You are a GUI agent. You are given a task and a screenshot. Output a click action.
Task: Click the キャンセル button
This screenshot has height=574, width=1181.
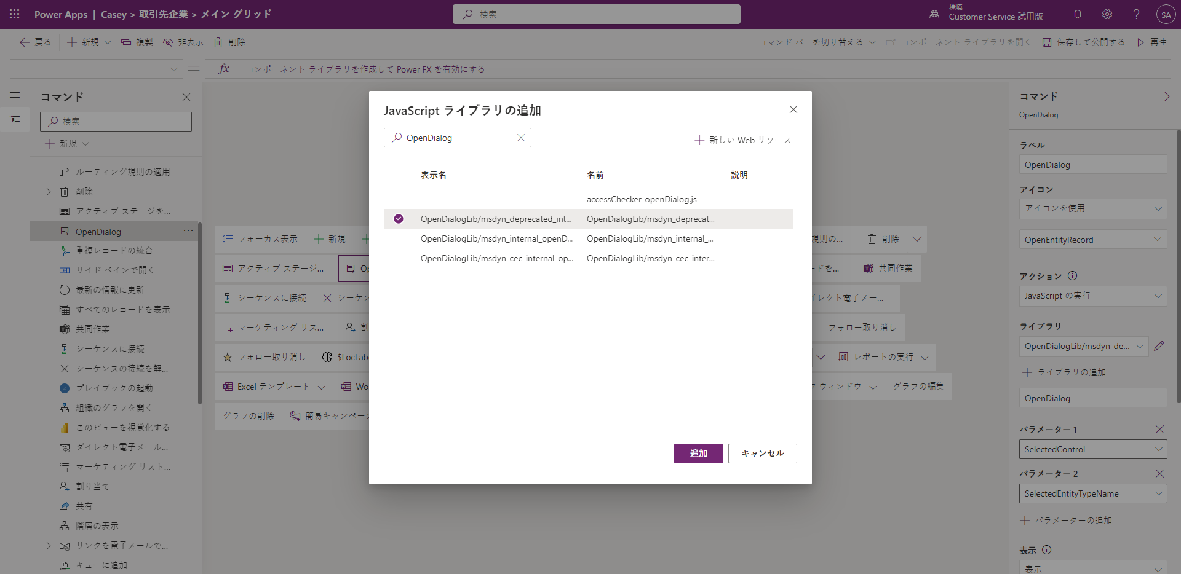click(x=763, y=454)
